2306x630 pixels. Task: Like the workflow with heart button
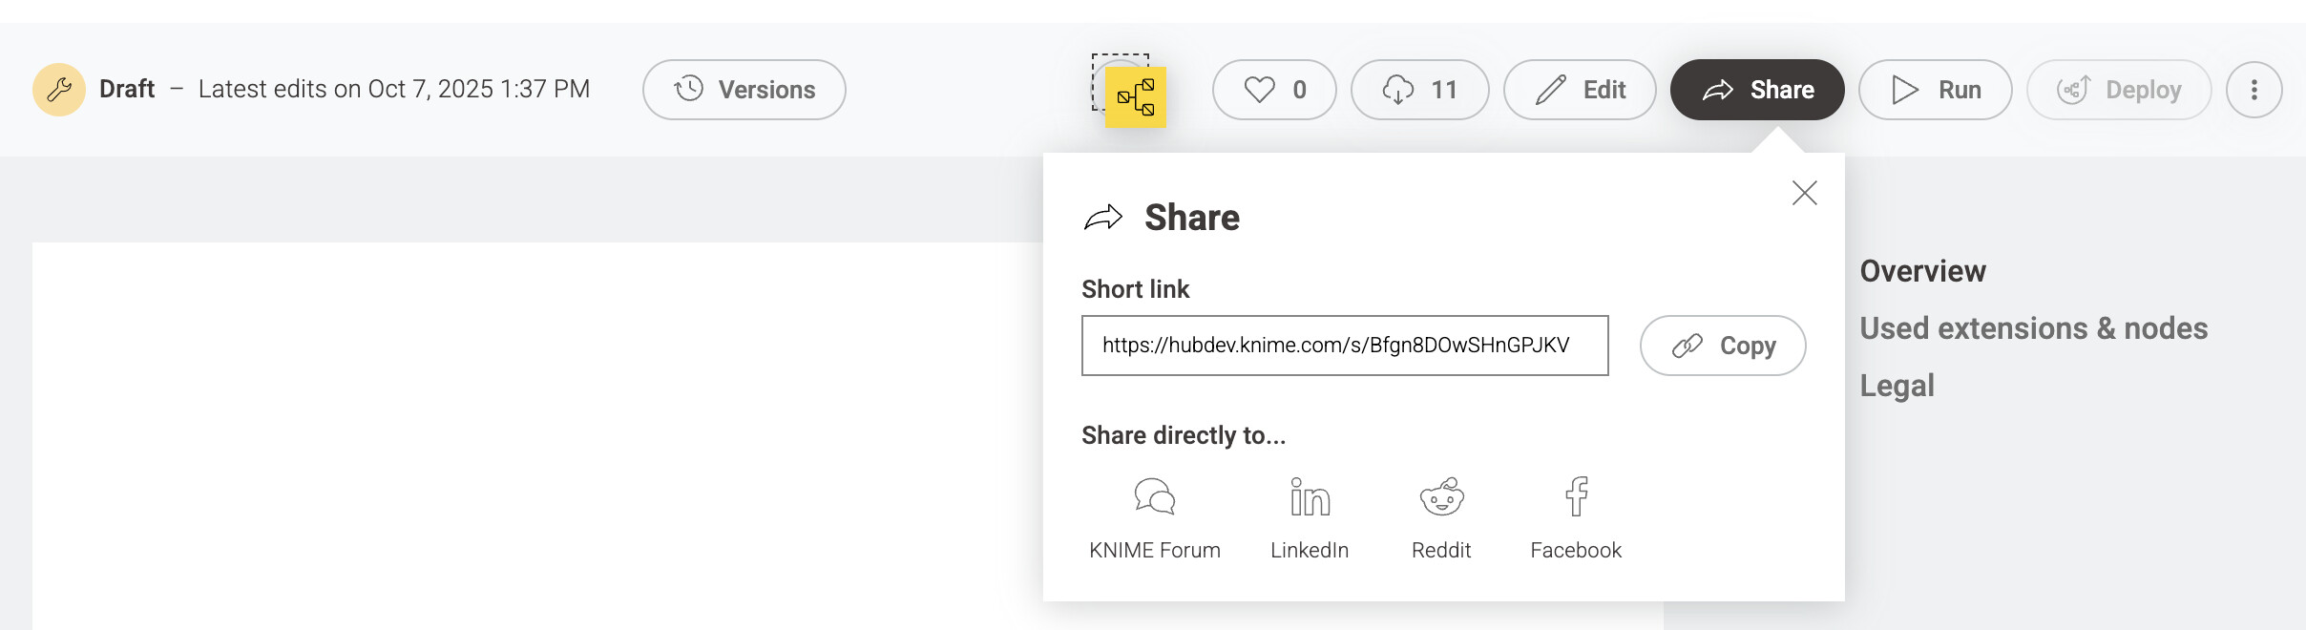(1273, 90)
